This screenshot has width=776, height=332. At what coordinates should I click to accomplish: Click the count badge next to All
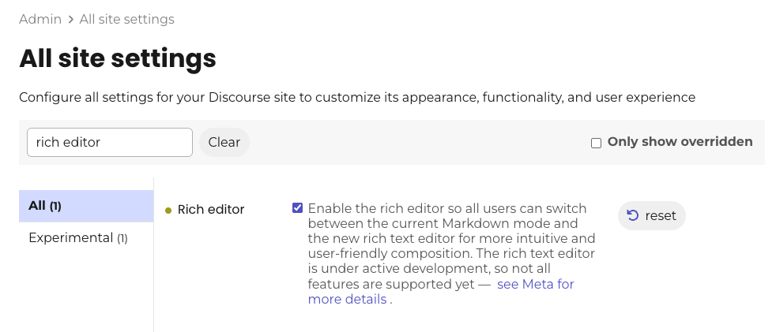coord(55,206)
